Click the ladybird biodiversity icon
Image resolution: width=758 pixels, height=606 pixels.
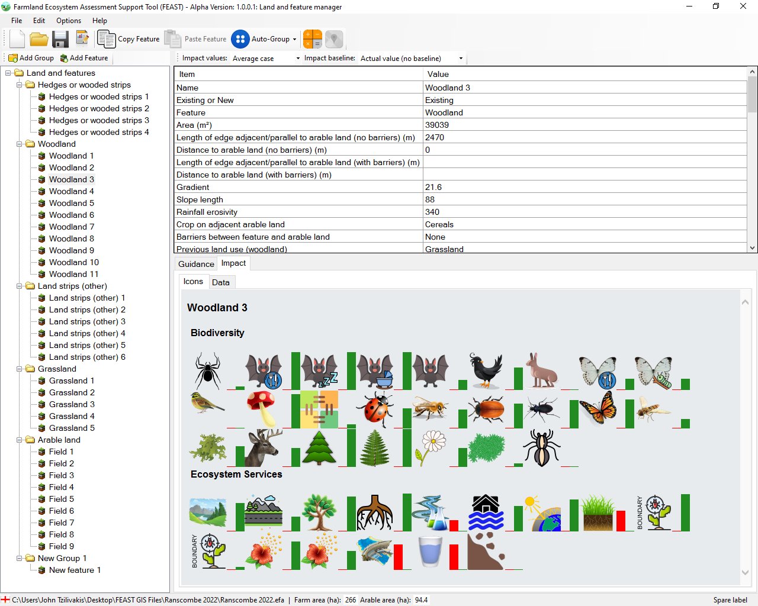pyautogui.click(x=375, y=410)
